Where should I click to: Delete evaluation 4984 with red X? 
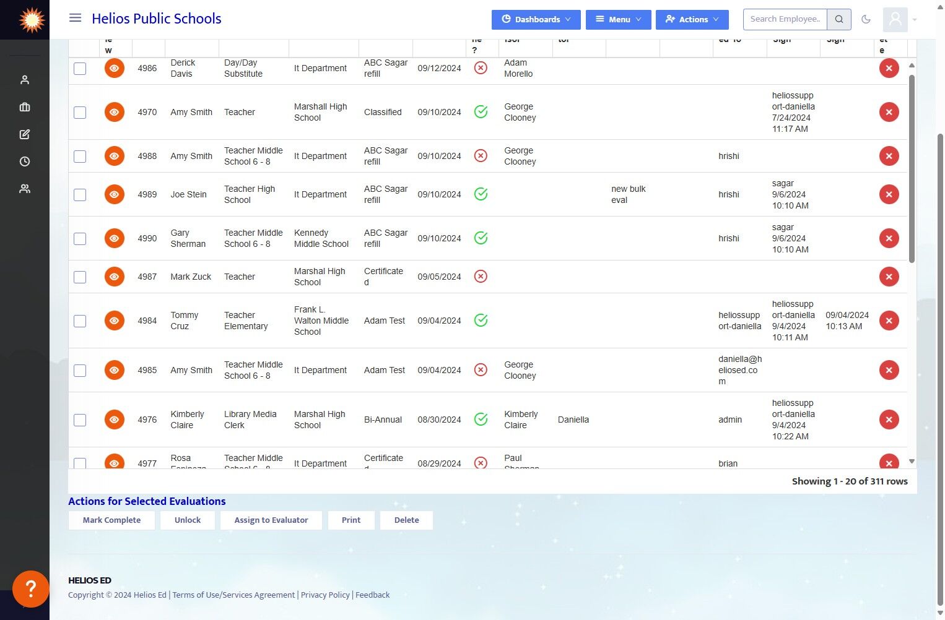click(889, 321)
